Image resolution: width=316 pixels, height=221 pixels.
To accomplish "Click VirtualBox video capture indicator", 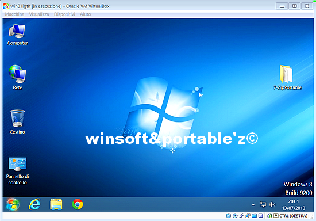I will [x=261, y=216].
